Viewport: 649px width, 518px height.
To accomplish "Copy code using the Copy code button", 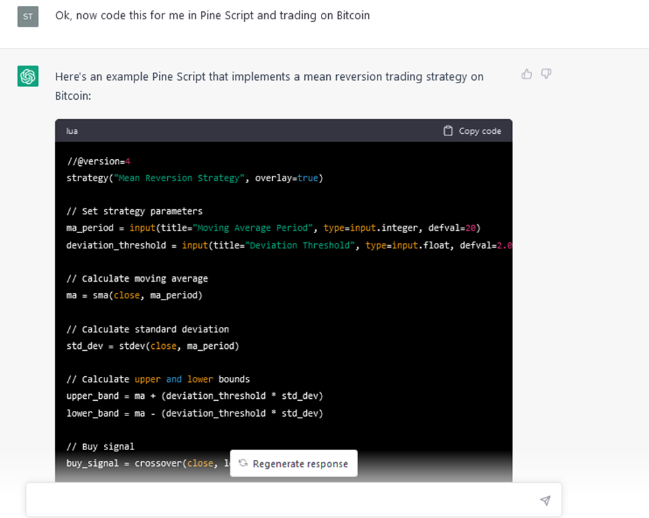I will [472, 131].
